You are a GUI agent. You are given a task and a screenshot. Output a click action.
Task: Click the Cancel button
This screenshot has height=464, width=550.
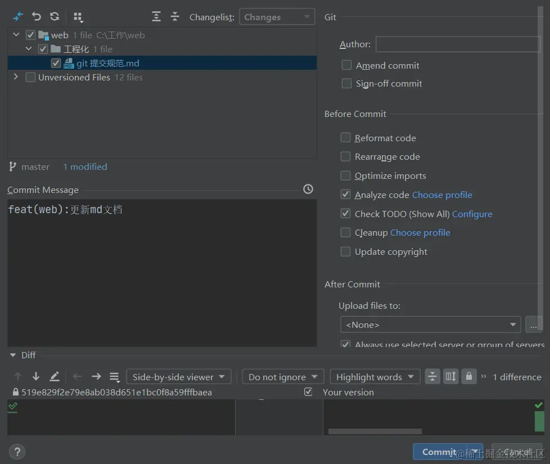point(517,452)
